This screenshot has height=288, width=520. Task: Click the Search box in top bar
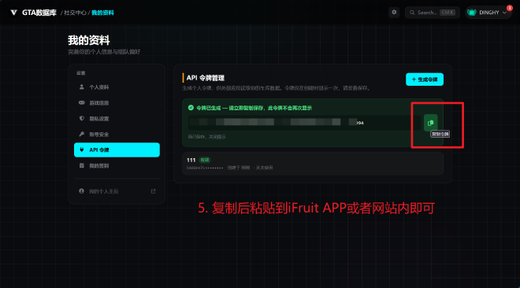pyautogui.click(x=432, y=13)
